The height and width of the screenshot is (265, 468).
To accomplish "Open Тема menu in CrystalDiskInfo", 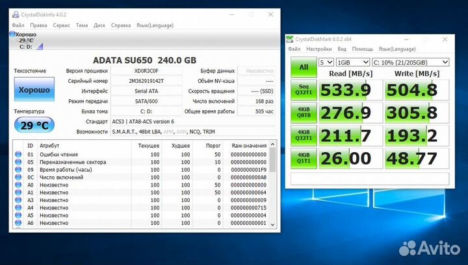I will pos(81,25).
